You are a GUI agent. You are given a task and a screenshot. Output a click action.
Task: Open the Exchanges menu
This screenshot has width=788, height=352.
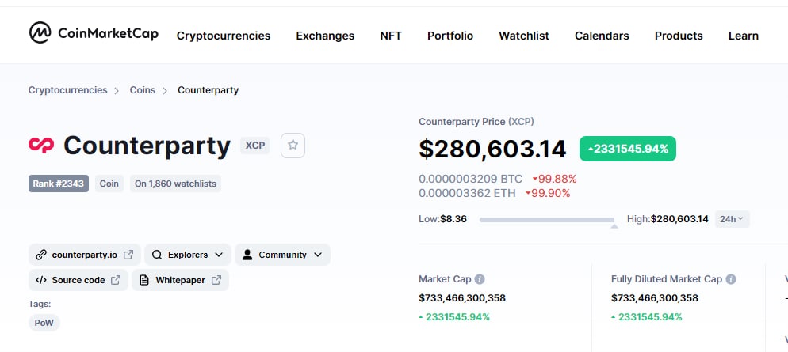[x=325, y=36]
